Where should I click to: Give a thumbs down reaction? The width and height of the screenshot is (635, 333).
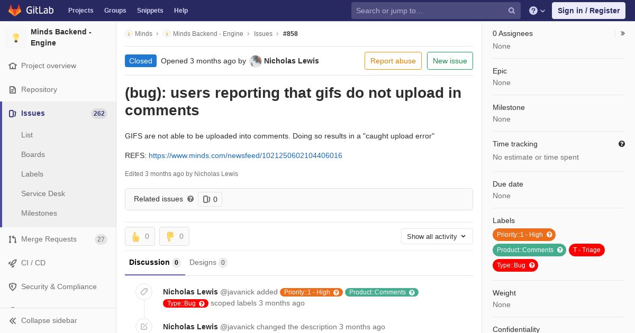(x=174, y=236)
